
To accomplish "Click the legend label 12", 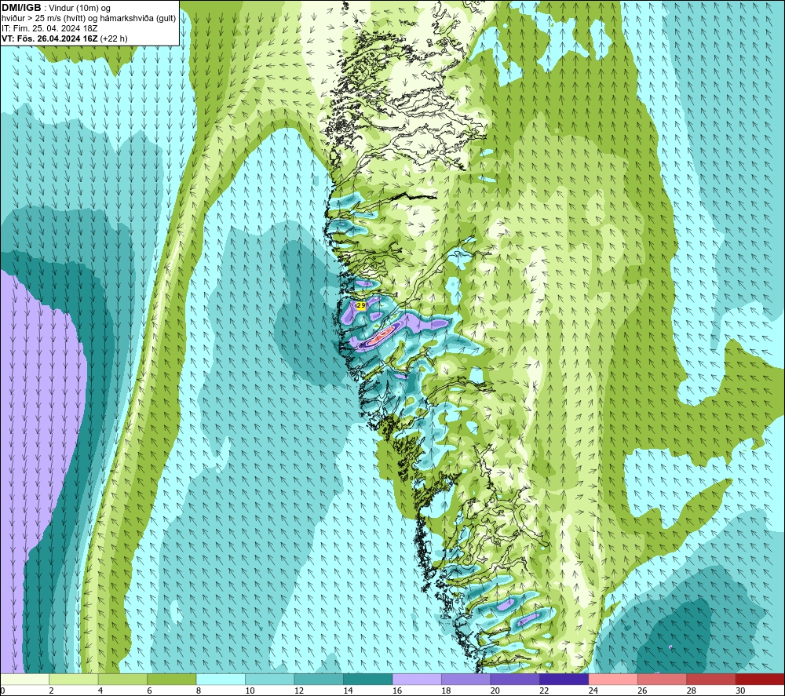I will 299,691.
